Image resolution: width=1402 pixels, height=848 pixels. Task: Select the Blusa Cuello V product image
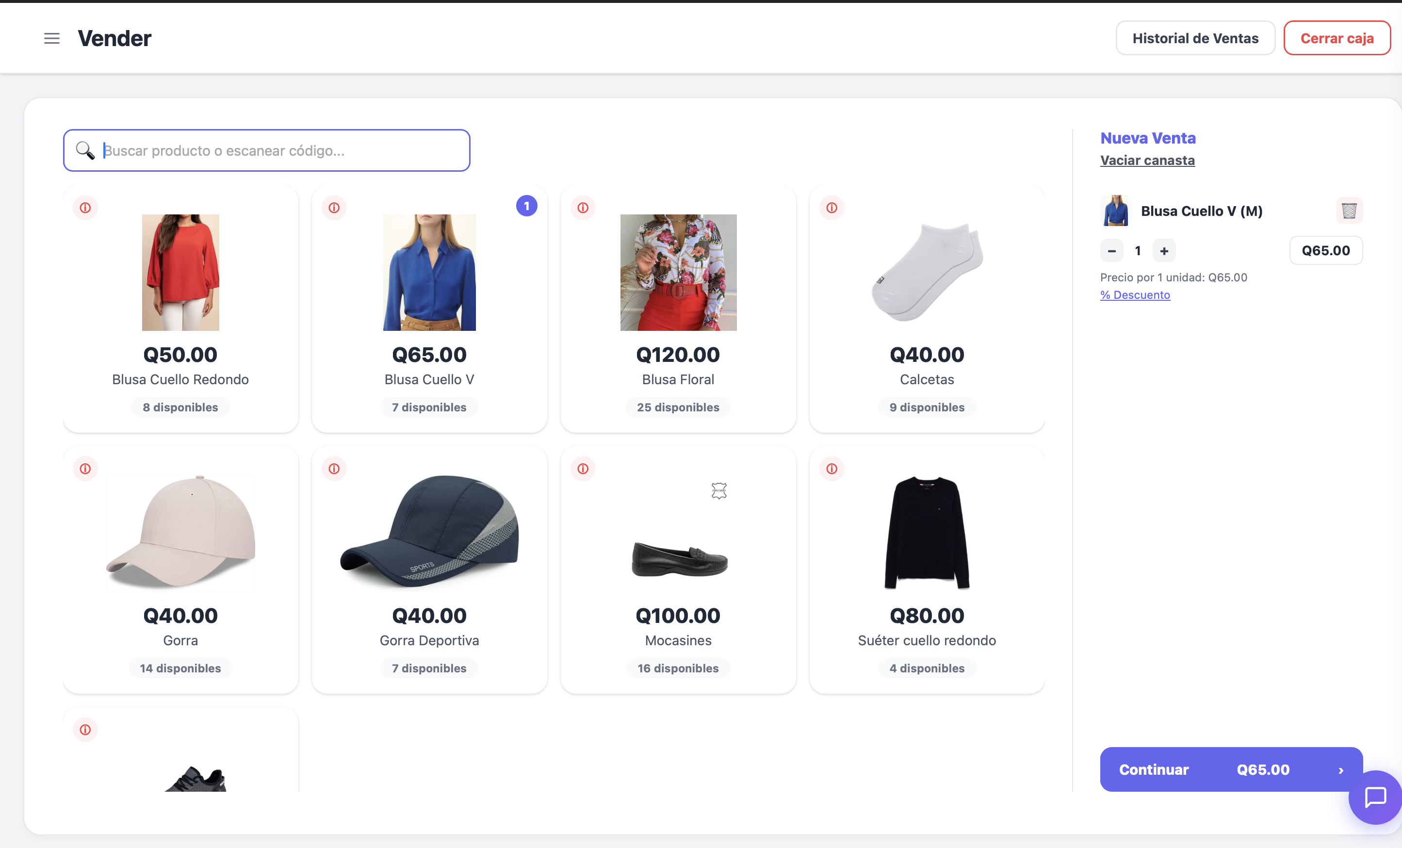click(429, 272)
